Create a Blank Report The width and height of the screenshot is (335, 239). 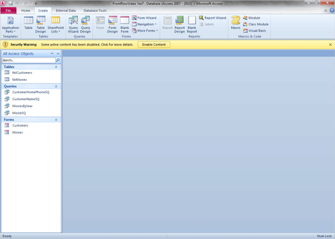click(192, 24)
